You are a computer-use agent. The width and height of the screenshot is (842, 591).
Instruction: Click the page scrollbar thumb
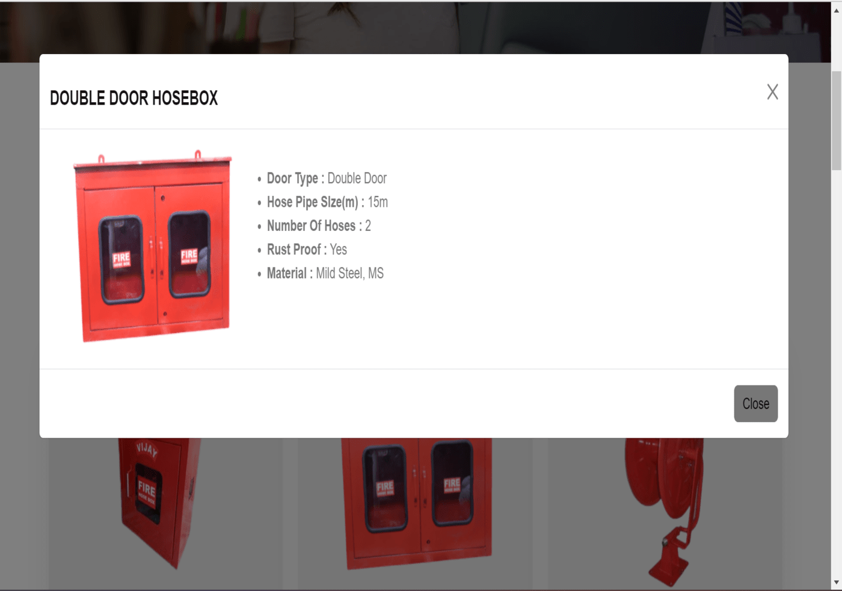[836, 120]
